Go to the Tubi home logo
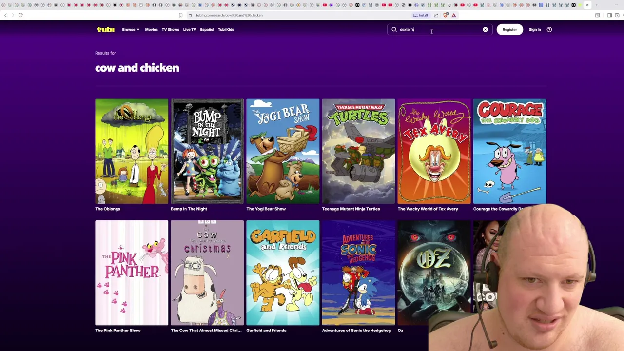The height and width of the screenshot is (351, 624). [x=105, y=29]
